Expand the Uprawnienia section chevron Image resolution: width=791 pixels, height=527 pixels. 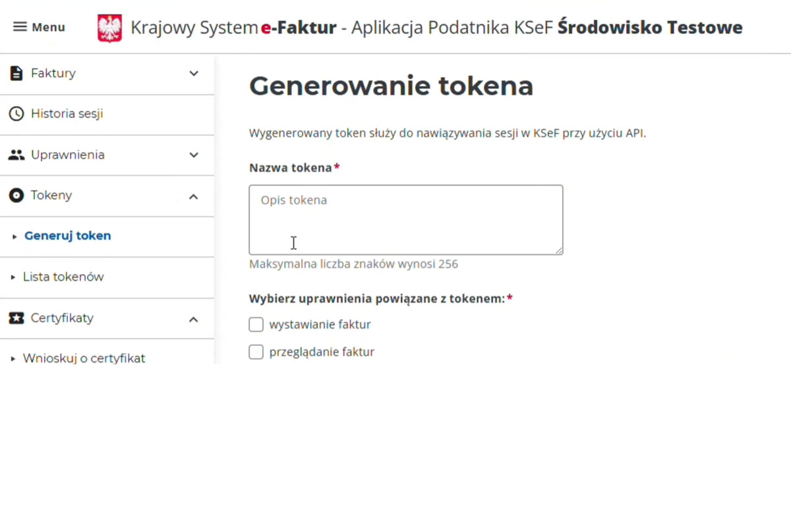click(x=194, y=155)
